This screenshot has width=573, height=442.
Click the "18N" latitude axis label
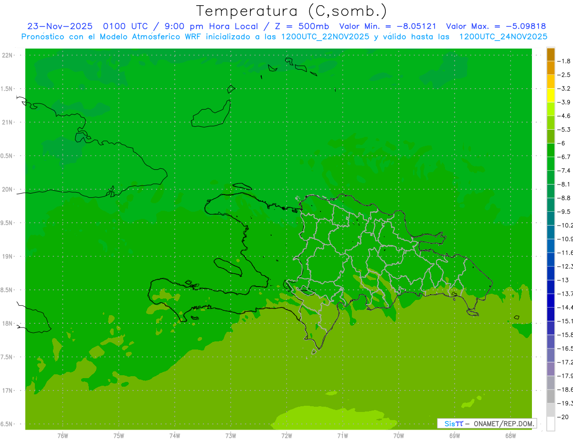pyautogui.click(x=8, y=323)
